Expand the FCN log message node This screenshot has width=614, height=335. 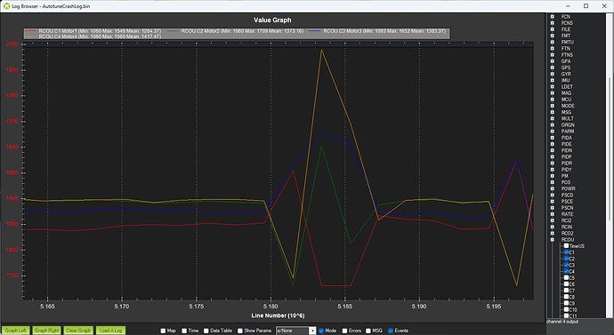click(x=552, y=16)
